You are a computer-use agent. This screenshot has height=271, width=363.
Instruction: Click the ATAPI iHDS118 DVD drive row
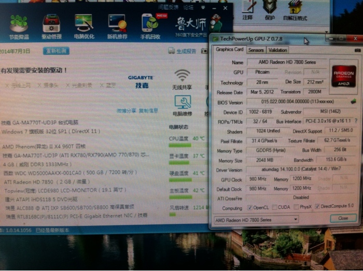(x=41, y=199)
